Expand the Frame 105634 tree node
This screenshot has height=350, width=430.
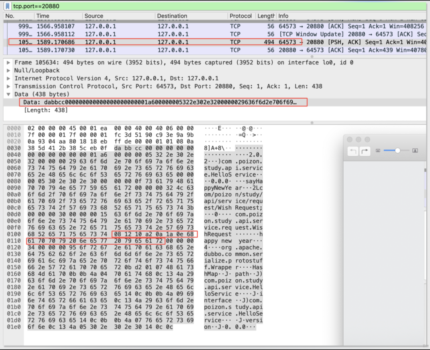tap(8, 63)
